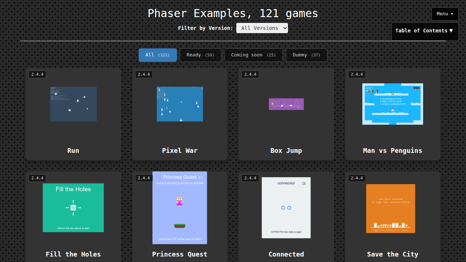
Task: Click the Run game title
Action: click(x=73, y=151)
